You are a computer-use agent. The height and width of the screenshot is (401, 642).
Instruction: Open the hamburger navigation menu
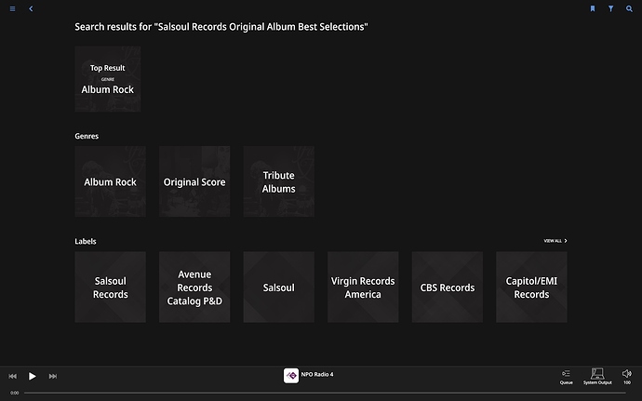pyautogui.click(x=13, y=8)
